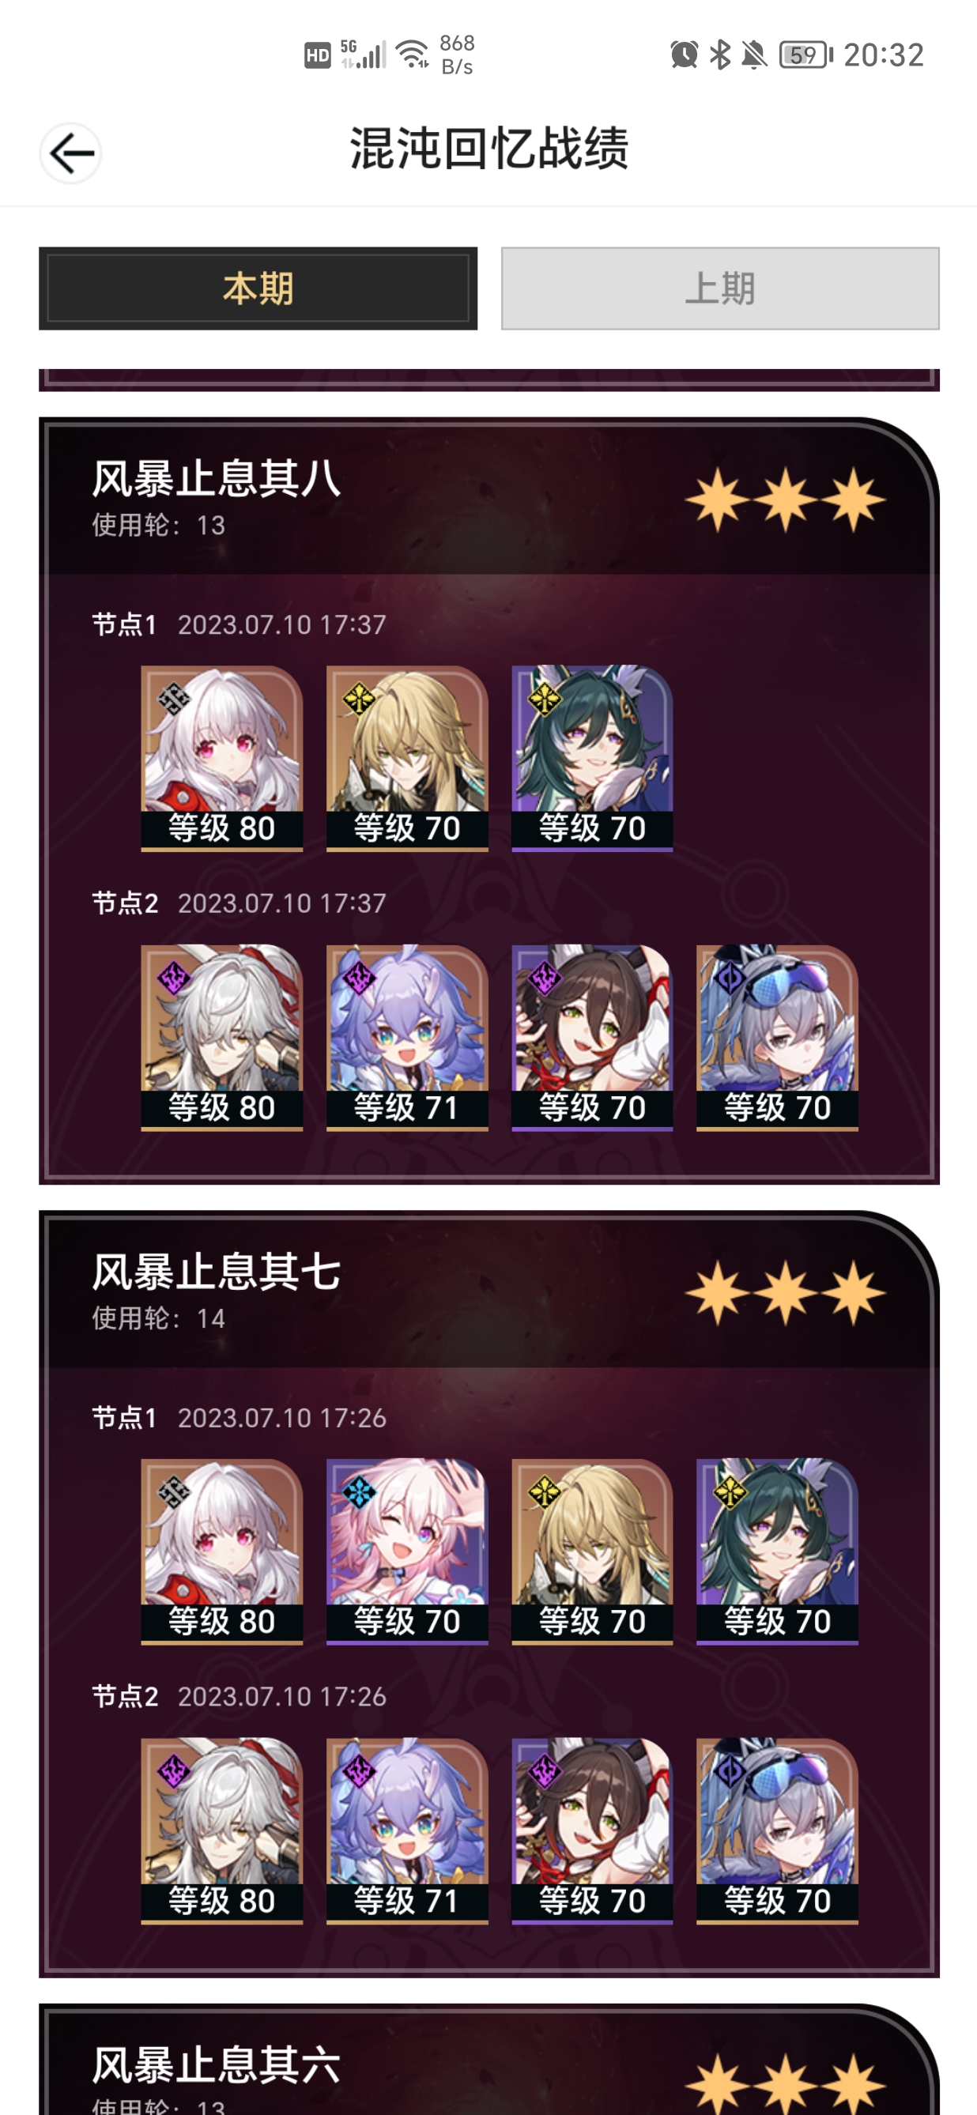The width and height of the screenshot is (977, 2115).
Task: Tap the muted notification bell icon
Action: [x=753, y=55]
